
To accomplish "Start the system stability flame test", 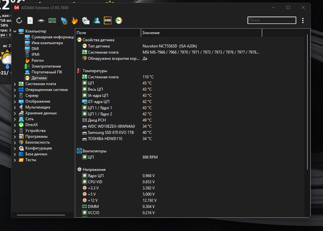I will point(75,20).
